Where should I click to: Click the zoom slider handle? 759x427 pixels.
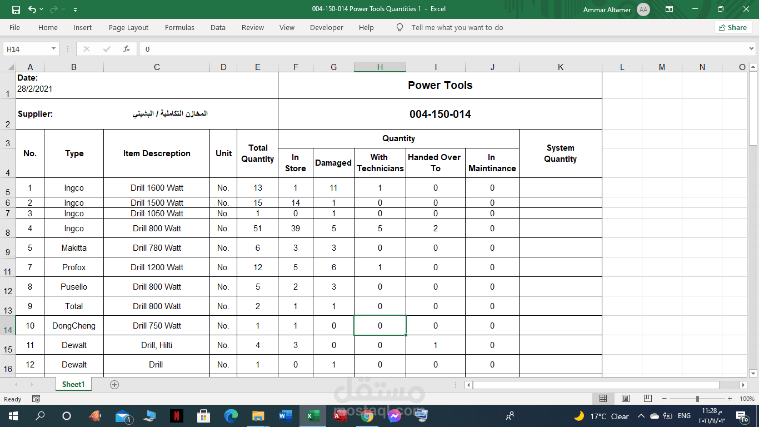[697, 399]
